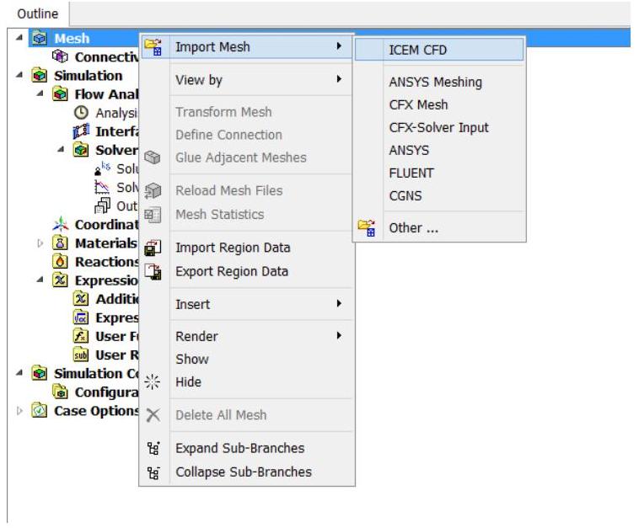Pick the ANSYS import entry
The width and height of the screenshot is (639, 528).
coord(439,150)
